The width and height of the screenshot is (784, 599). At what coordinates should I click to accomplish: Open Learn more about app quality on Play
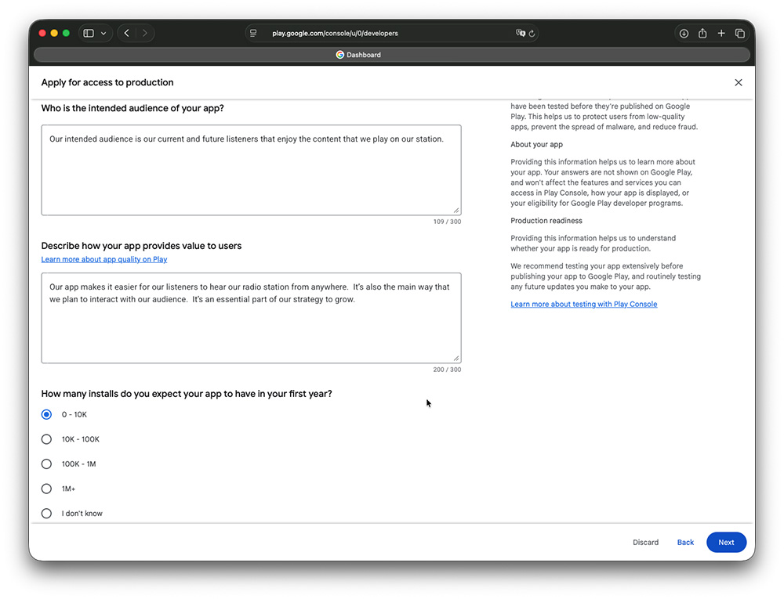104,260
